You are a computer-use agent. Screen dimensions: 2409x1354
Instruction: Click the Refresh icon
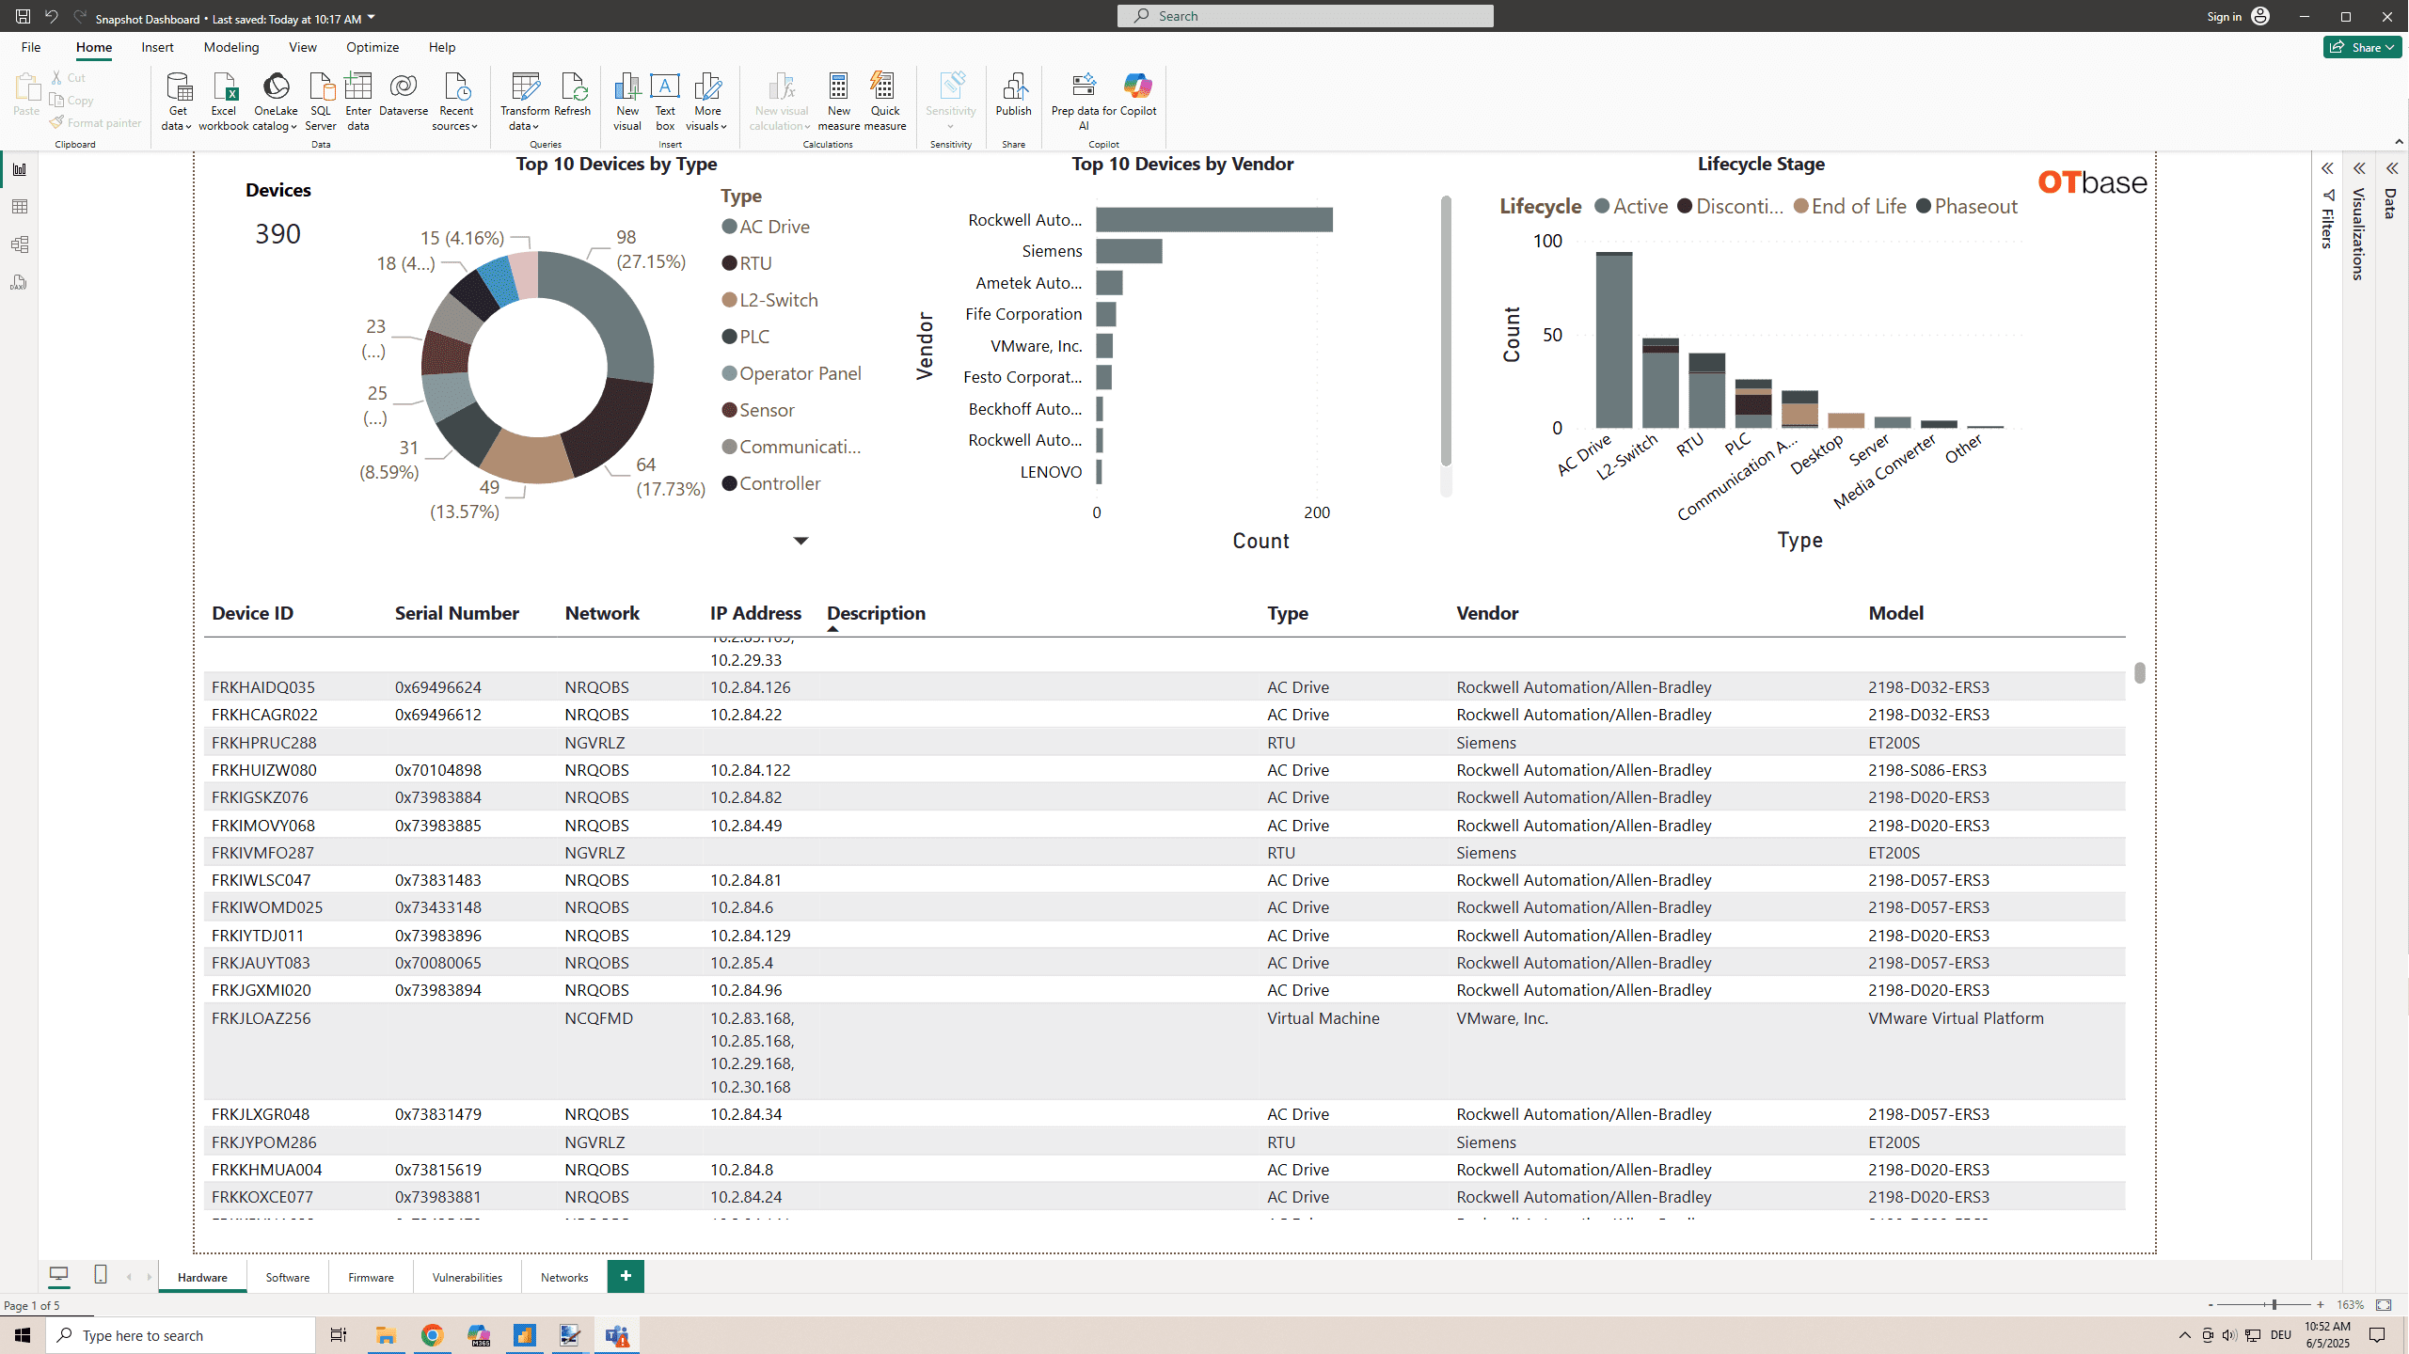tap(572, 94)
